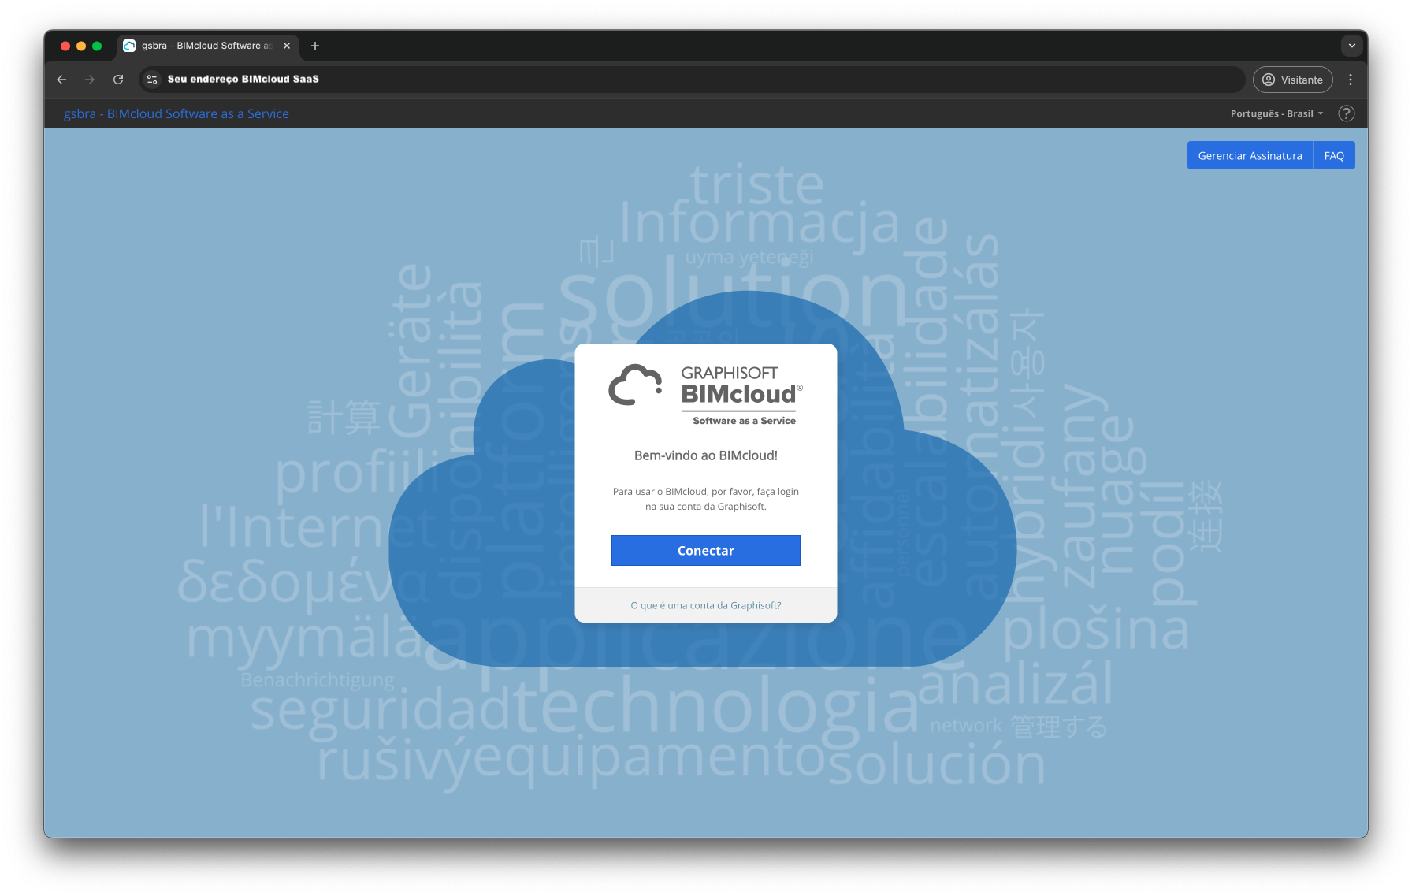Click the 'Software as a Service' text
The width and height of the screenshot is (1412, 896).
click(x=744, y=421)
